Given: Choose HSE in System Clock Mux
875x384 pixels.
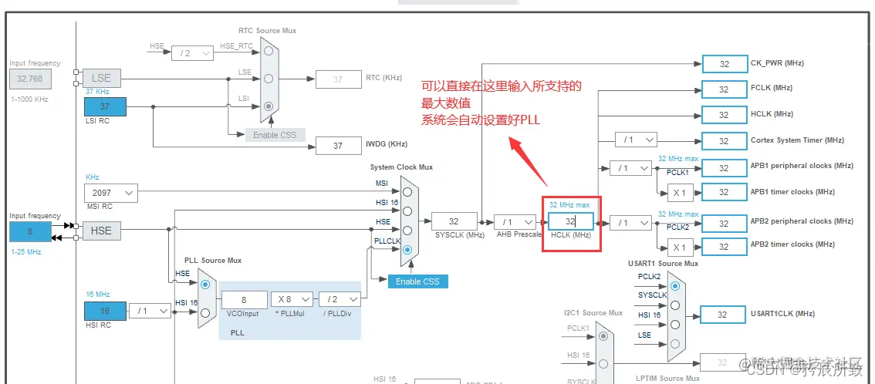Looking at the screenshot, I should [408, 231].
